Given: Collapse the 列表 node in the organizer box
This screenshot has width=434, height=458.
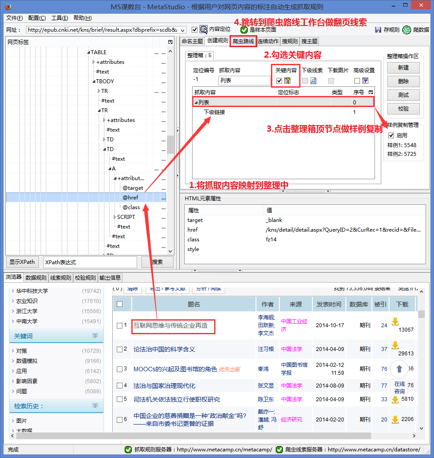Looking at the screenshot, I should [196, 103].
